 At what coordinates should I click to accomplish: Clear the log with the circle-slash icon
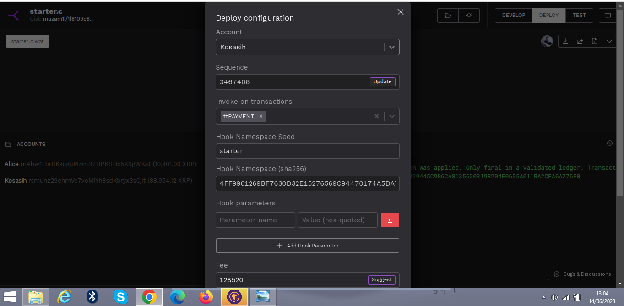tap(610, 143)
